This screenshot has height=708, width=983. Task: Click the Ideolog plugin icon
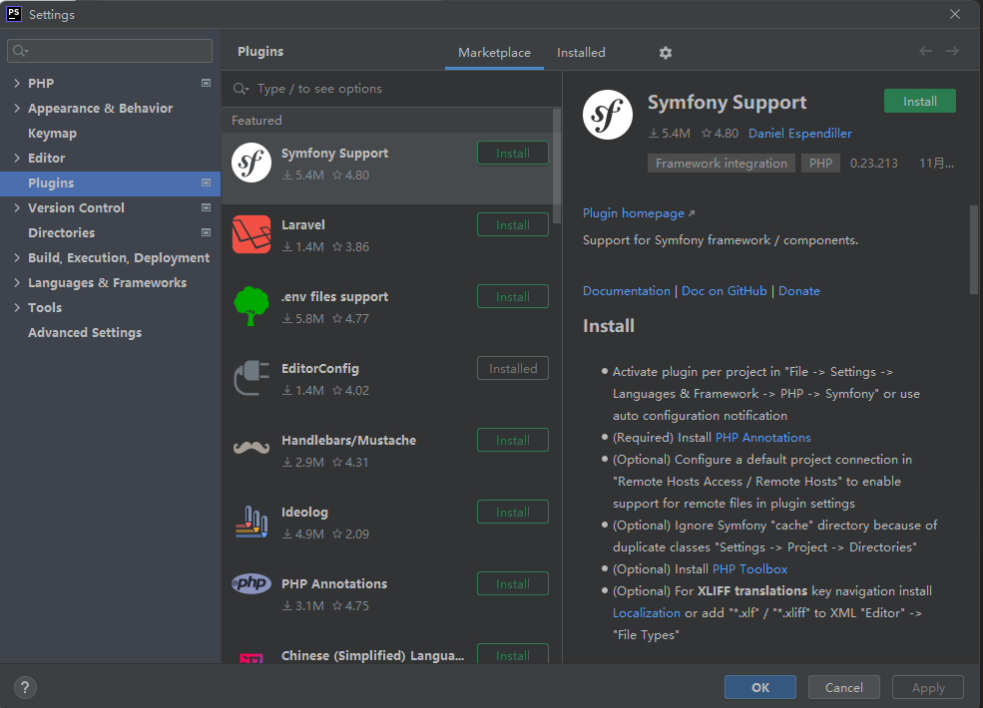tap(251, 522)
